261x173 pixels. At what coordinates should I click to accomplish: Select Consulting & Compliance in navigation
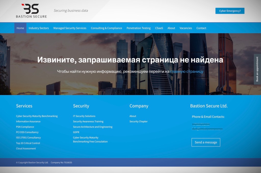pos(106,28)
